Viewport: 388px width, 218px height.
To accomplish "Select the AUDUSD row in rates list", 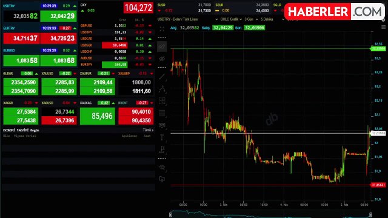I will coord(116,58).
